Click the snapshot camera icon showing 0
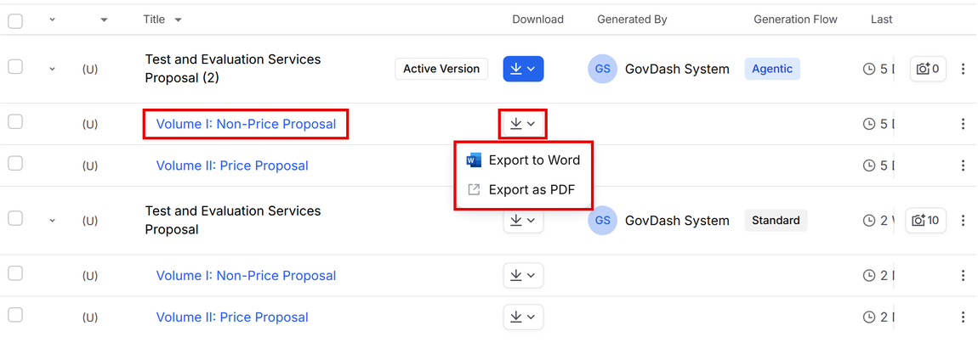 coord(928,69)
